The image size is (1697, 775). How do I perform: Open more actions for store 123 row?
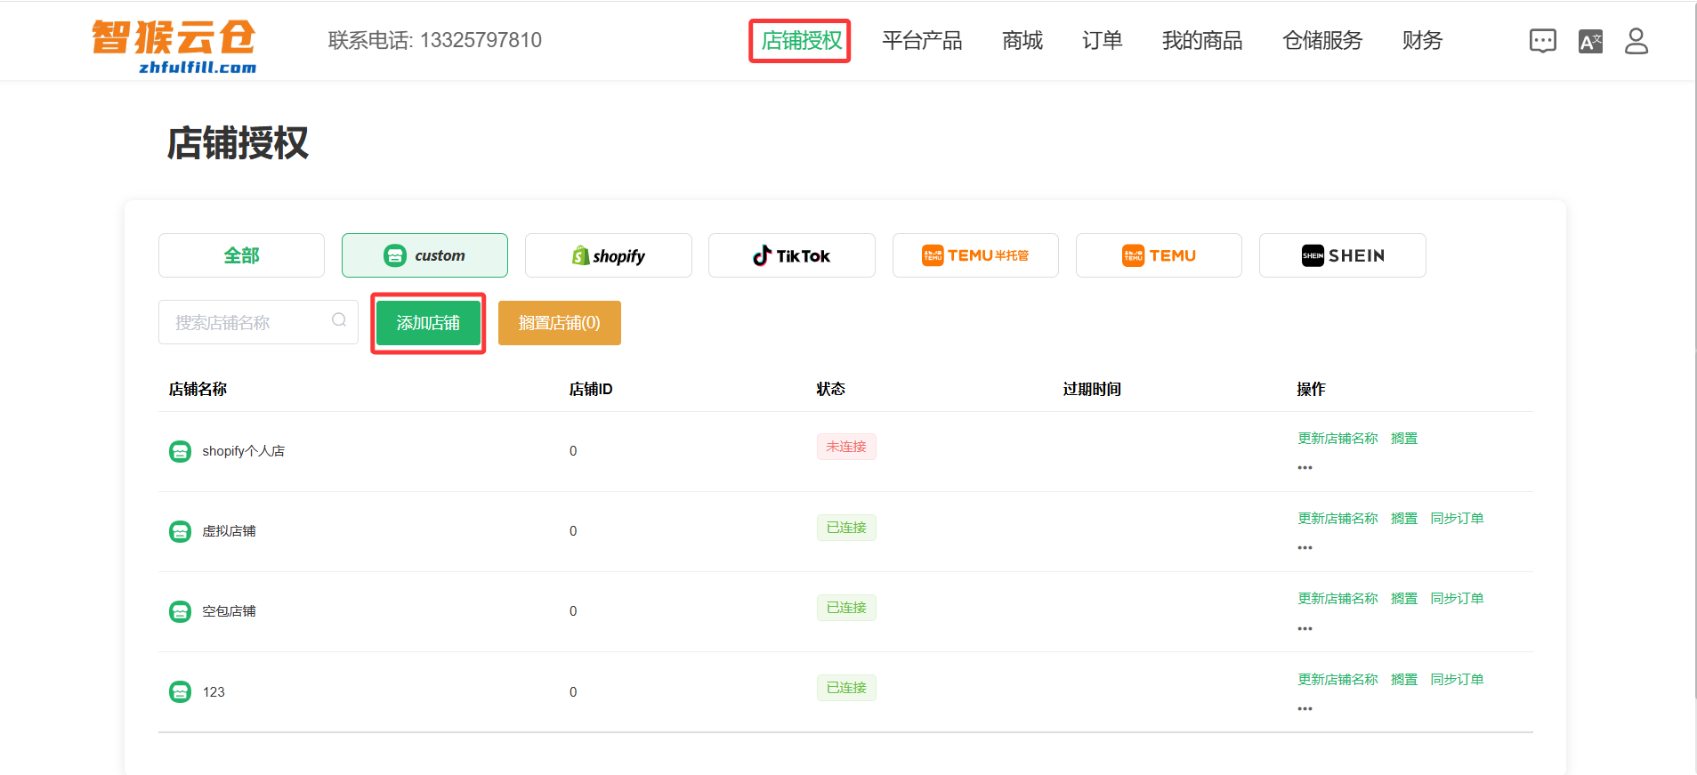tap(1305, 708)
